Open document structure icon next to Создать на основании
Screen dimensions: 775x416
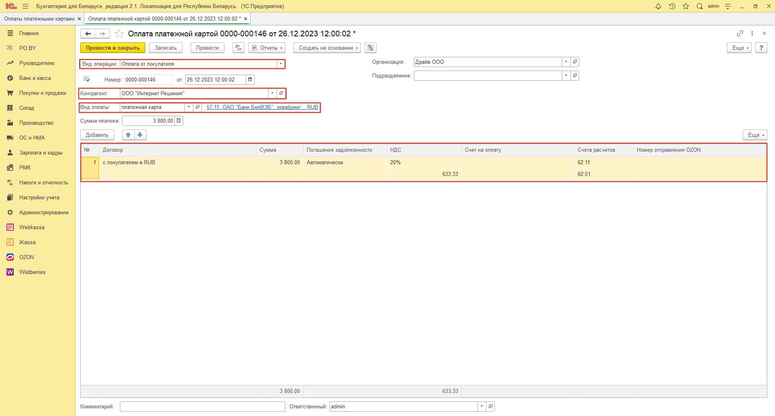pos(371,48)
